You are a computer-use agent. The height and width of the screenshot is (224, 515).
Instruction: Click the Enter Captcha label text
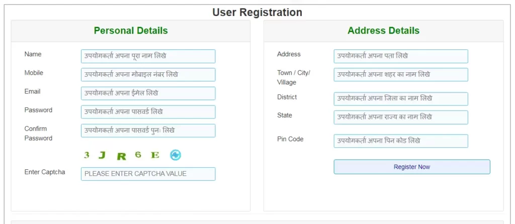(x=45, y=172)
